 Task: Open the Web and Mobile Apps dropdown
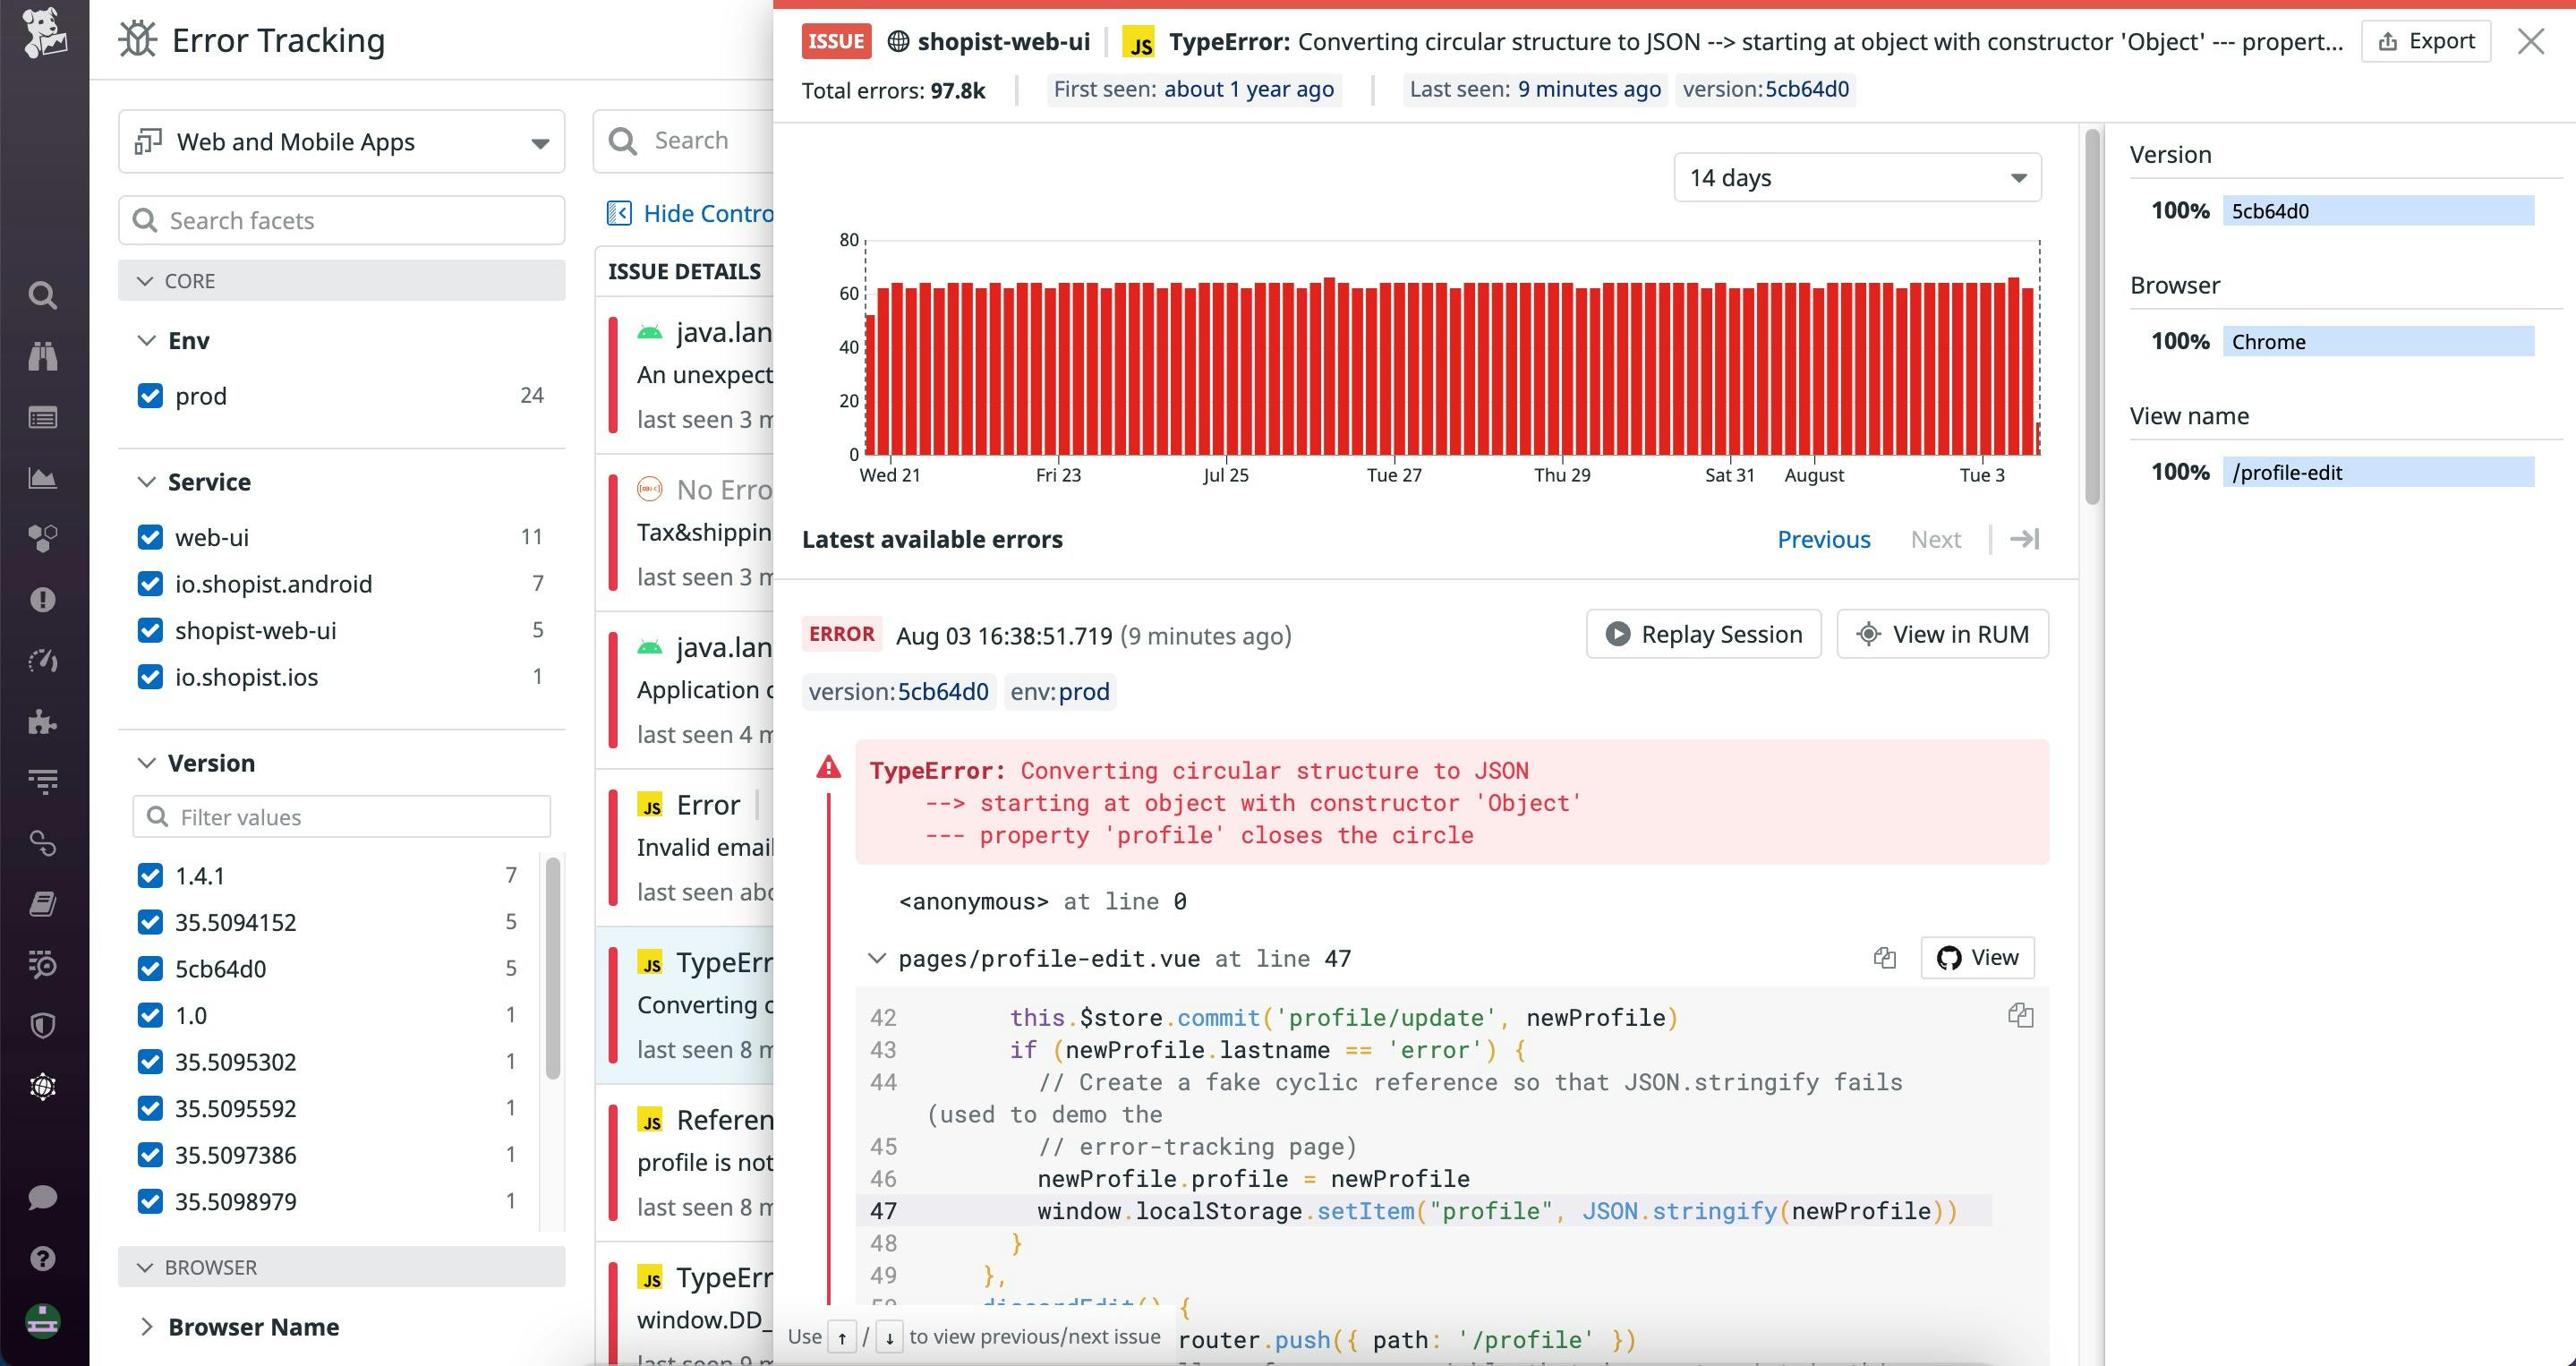click(340, 141)
